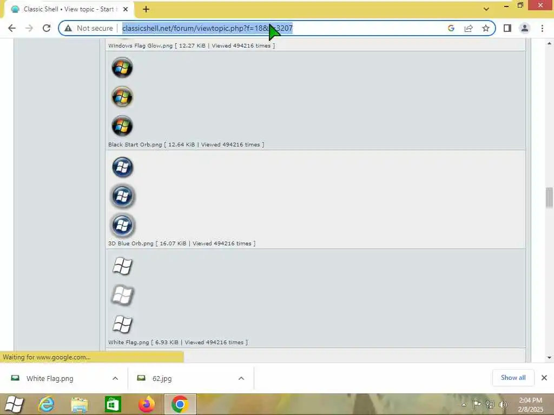Toggle the browser side panel
This screenshot has width=554, height=415.
pyautogui.click(x=507, y=28)
